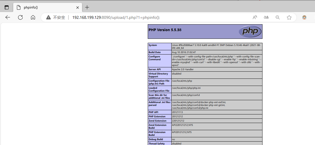Go to the home page
This screenshot has height=145, width=315.
tap(33, 17)
